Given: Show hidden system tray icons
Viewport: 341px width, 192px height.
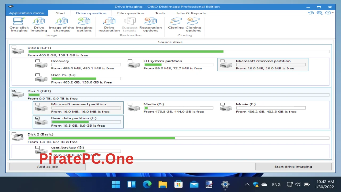Looking at the screenshot, I should pyautogui.click(x=247, y=184).
